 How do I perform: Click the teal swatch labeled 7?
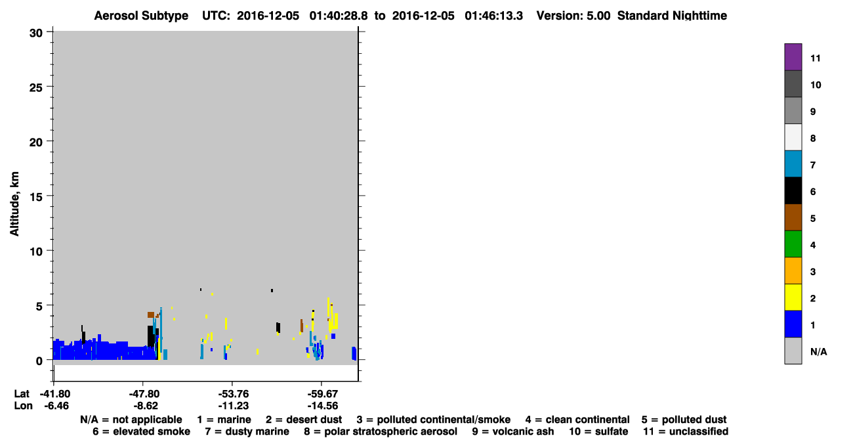[793, 164]
